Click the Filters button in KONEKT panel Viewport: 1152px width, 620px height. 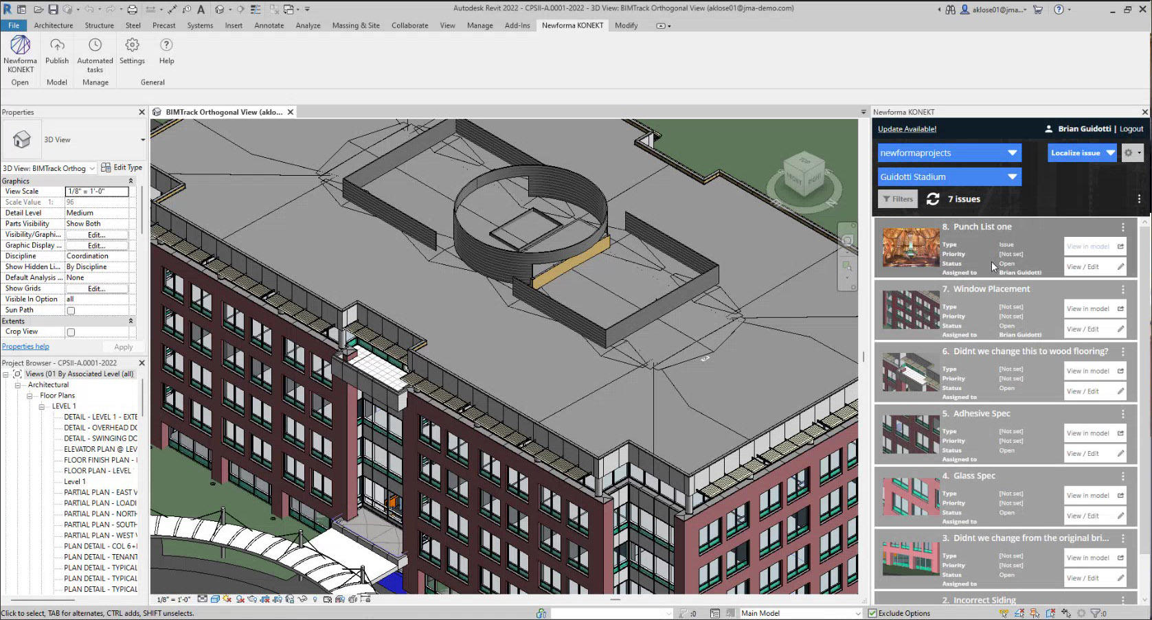point(898,199)
